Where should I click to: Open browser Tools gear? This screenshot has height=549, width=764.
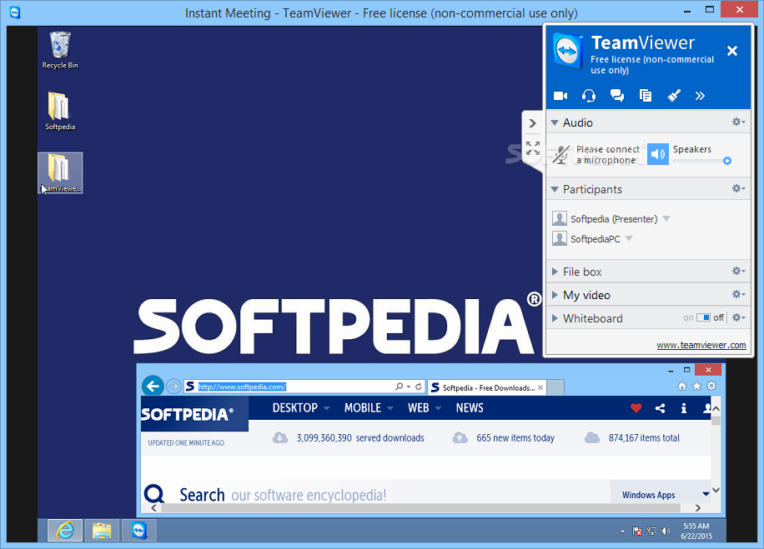[711, 386]
